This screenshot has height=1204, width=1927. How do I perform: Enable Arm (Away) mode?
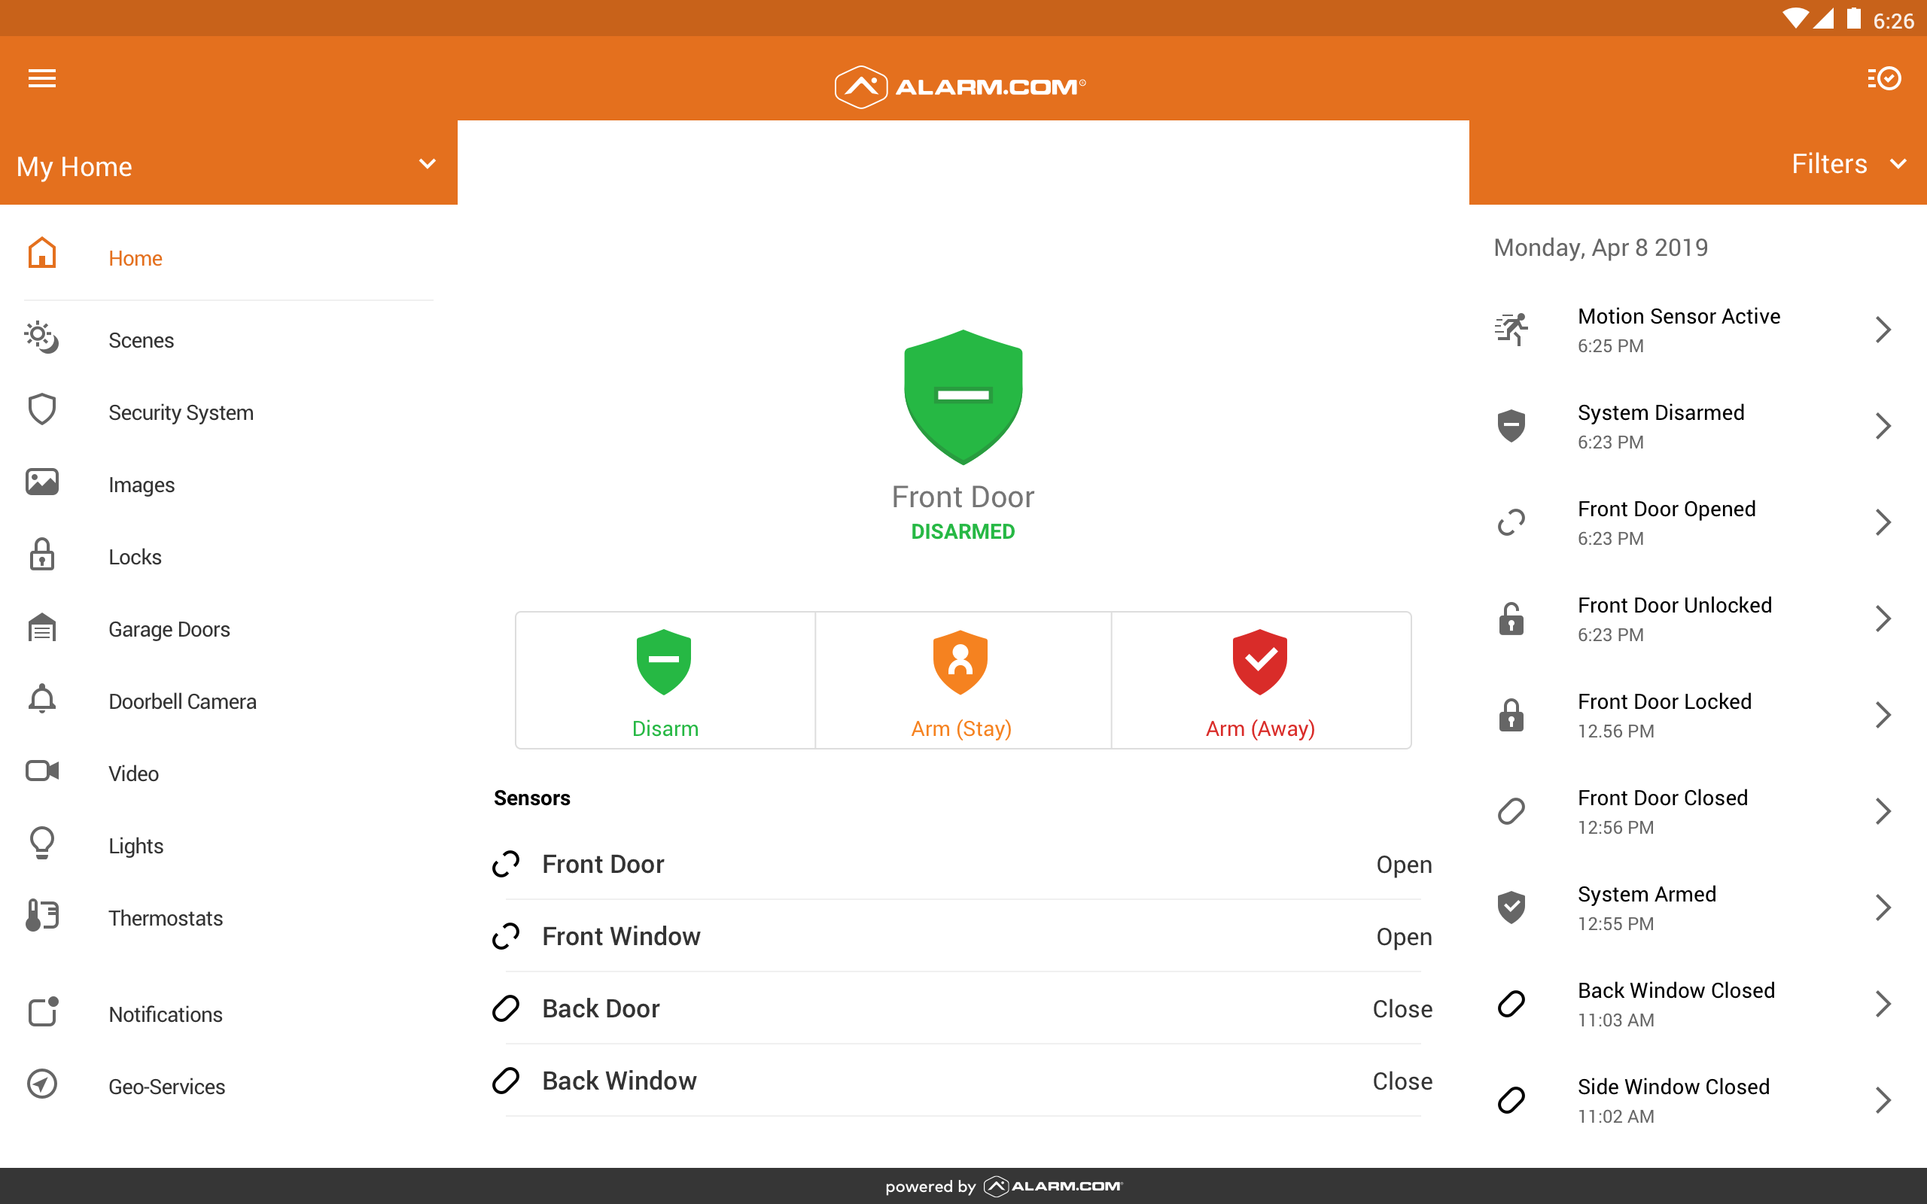pyautogui.click(x=1260, y=681)
